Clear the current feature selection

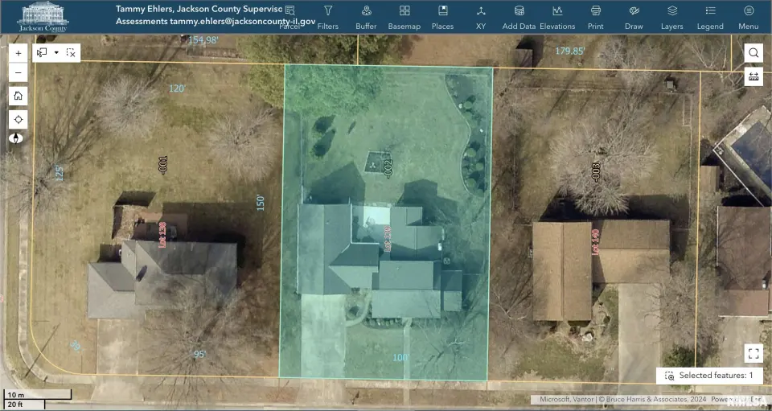[x=71, y=52]
